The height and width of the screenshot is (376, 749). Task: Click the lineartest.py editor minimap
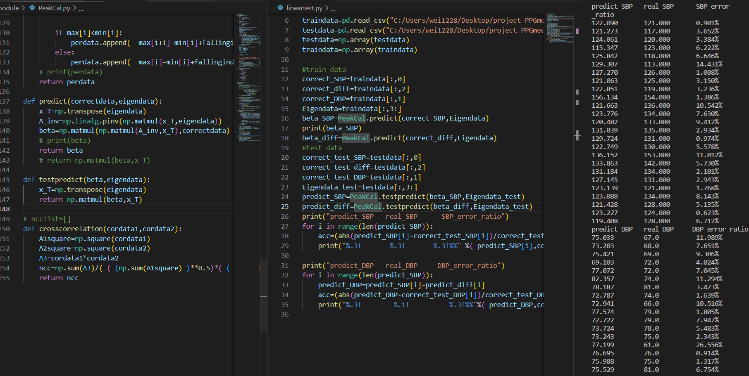560,28
